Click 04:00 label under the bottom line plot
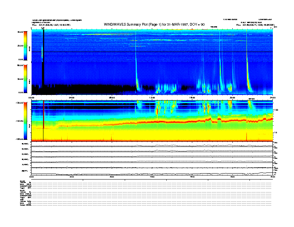The height and width of the screenshot is (227, 294). tap(72, 177)
